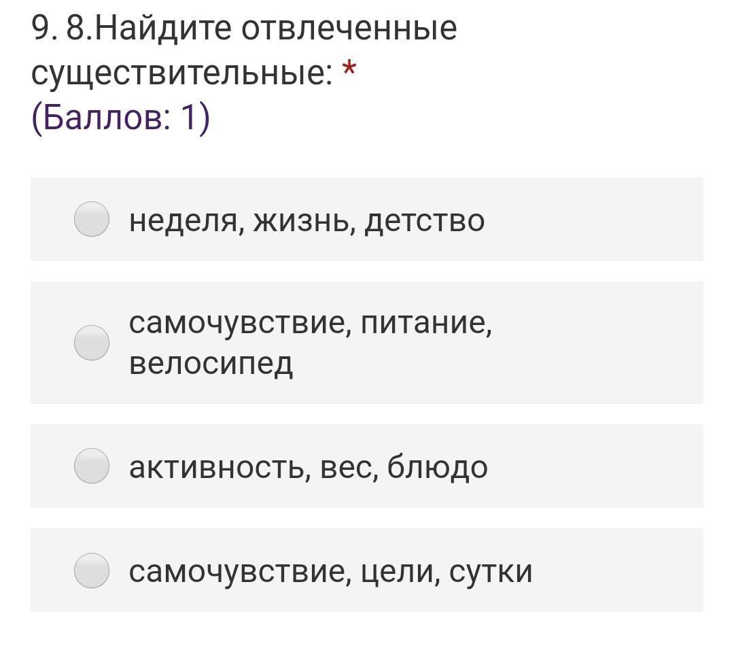This screenshot has height=665, width=734.
Task: Click the question heading "Найдите отвлеченные существительные"
Action: pos(245,49)
